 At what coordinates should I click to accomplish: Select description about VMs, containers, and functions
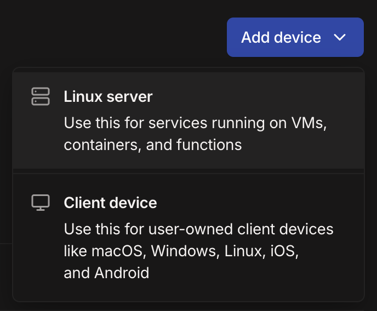point(195,134)
